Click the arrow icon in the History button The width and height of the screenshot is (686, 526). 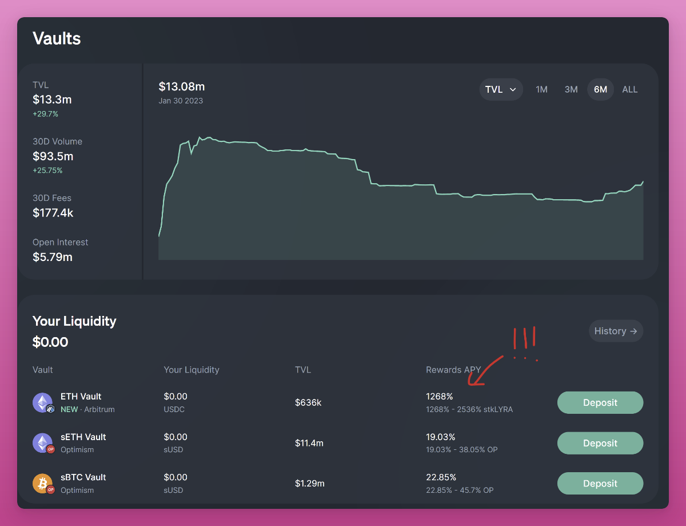click(x=633, y=331)
